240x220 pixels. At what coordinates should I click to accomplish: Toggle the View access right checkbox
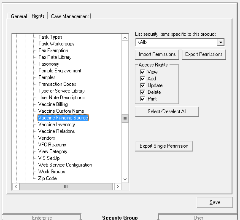[x=143, y=72]
